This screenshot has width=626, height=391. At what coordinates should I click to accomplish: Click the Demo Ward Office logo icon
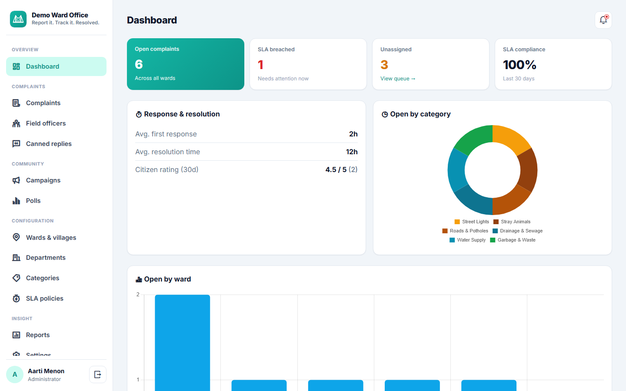[18, 19]
